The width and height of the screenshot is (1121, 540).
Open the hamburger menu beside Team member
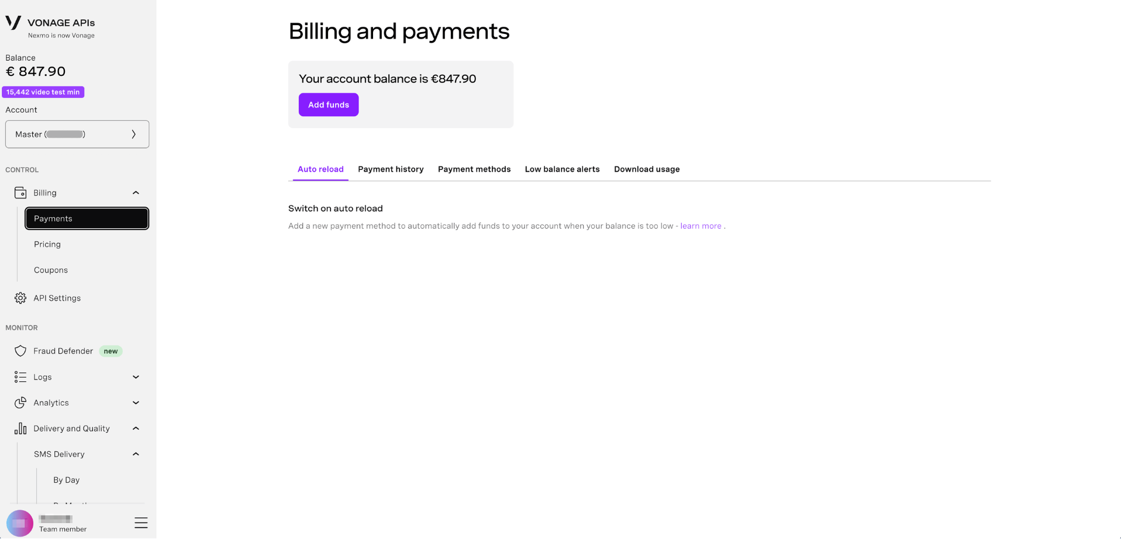coord(141,522)
